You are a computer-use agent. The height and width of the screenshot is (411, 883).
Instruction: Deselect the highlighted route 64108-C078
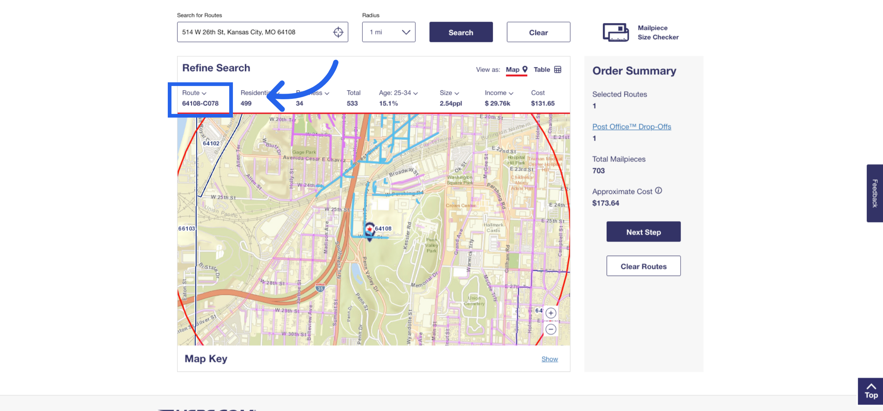click(201, 103)
